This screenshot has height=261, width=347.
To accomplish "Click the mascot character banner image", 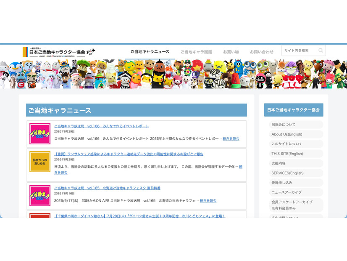I will (173, 74).
